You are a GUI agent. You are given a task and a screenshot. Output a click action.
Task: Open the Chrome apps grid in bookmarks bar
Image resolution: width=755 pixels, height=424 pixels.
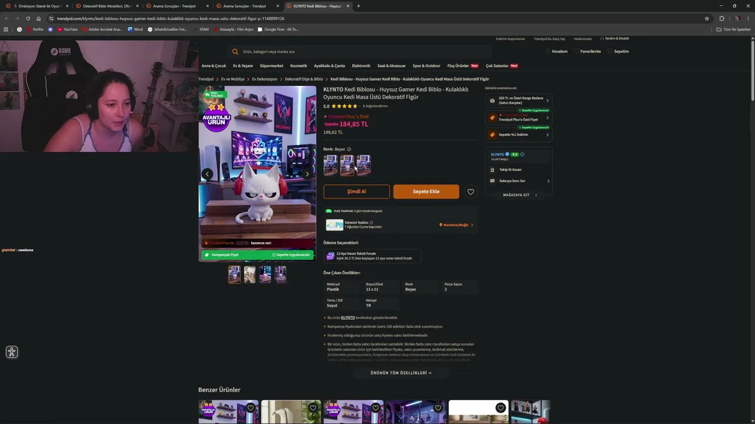click(x=6, y=29)
